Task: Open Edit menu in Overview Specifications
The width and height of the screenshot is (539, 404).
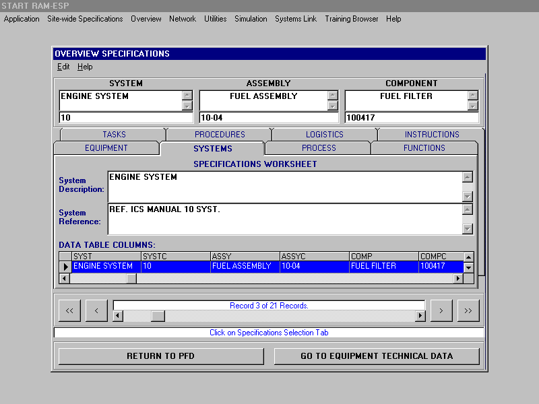Action: [x=63, y=67]
